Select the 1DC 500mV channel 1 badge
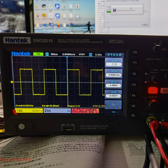168x168 pixels. [29, 111]
